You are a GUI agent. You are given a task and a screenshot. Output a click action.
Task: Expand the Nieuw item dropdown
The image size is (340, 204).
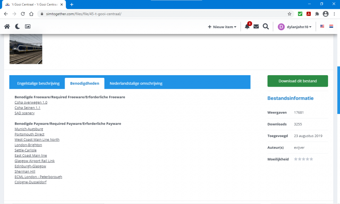point(222,27)
